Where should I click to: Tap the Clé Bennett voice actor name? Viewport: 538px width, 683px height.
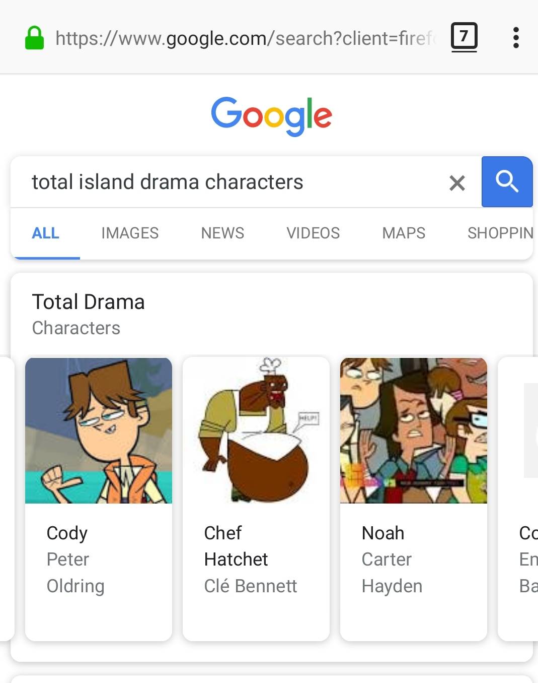251,586
